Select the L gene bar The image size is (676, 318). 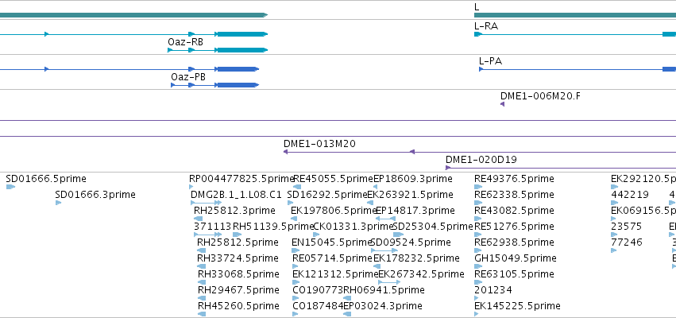(x=575, y=15)
